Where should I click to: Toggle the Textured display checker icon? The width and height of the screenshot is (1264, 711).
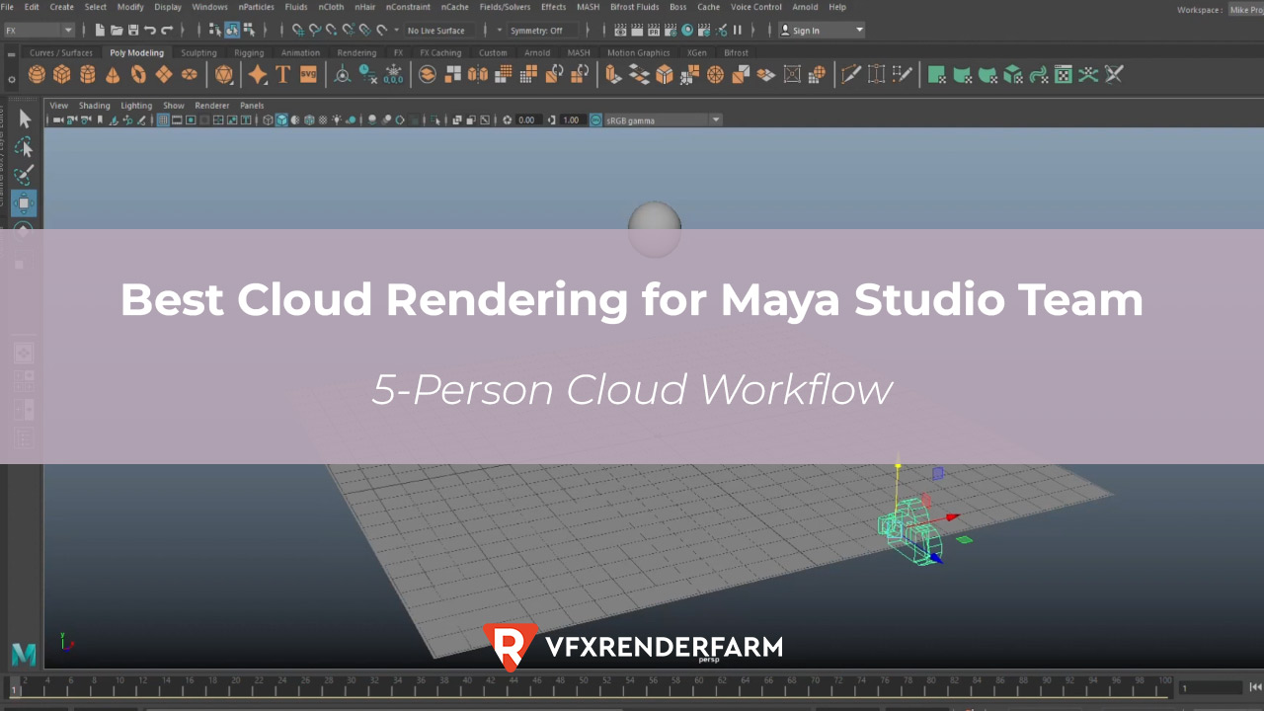(x=323, y=119)
